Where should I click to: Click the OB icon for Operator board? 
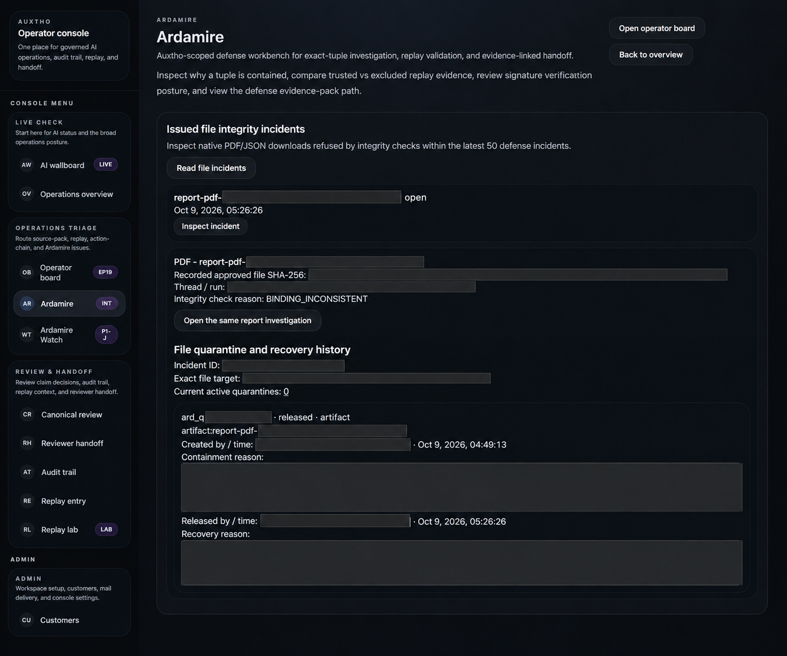pyautogui.click(x=26, y=272)
